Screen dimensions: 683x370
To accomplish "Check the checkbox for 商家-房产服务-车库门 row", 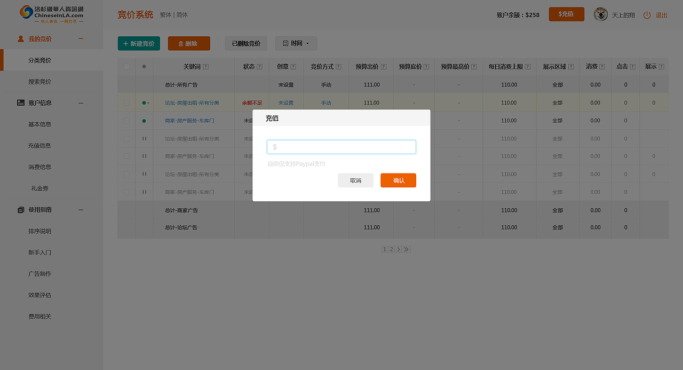I will click(x=126, y=121).
